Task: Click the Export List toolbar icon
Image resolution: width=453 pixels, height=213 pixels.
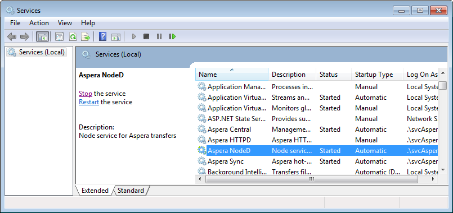Action: tap(86, 36)
